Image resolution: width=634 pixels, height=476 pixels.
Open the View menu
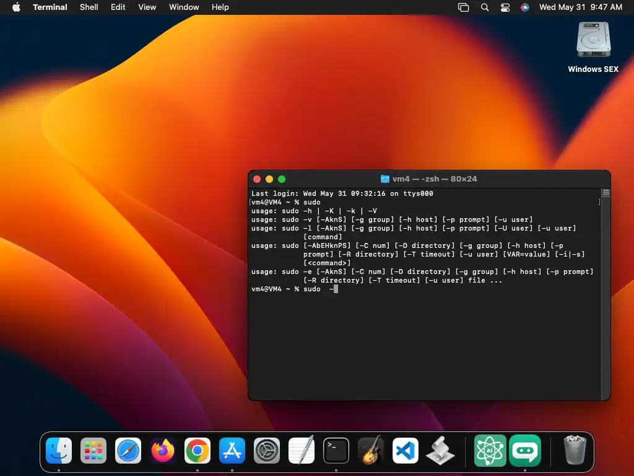point(147,7)
